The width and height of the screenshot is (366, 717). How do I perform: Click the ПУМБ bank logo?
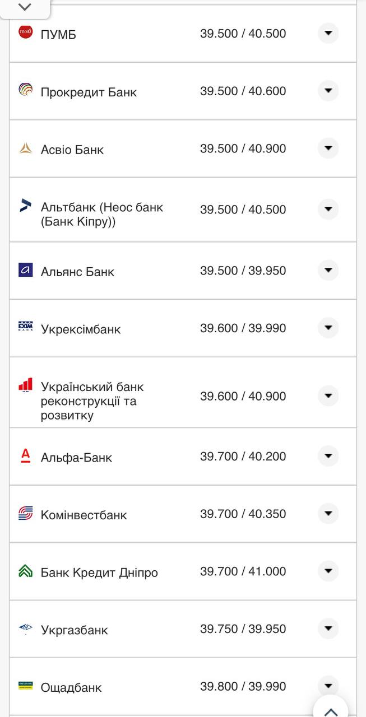click(25, 32)
